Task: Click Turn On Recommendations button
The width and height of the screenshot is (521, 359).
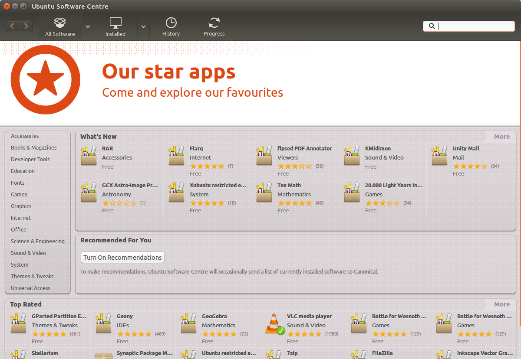Action: point(123,258)
